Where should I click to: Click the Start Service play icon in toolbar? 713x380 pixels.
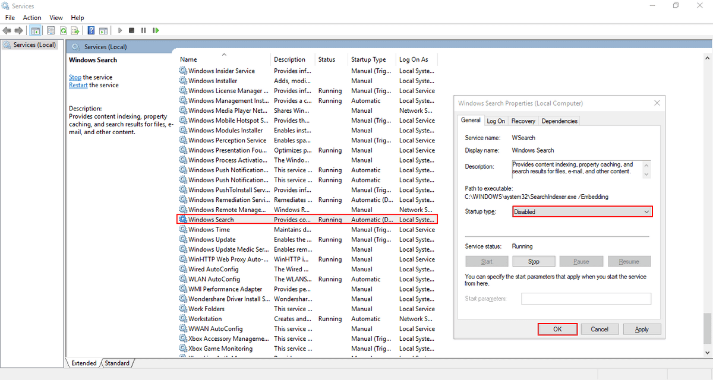click(120, 30)
